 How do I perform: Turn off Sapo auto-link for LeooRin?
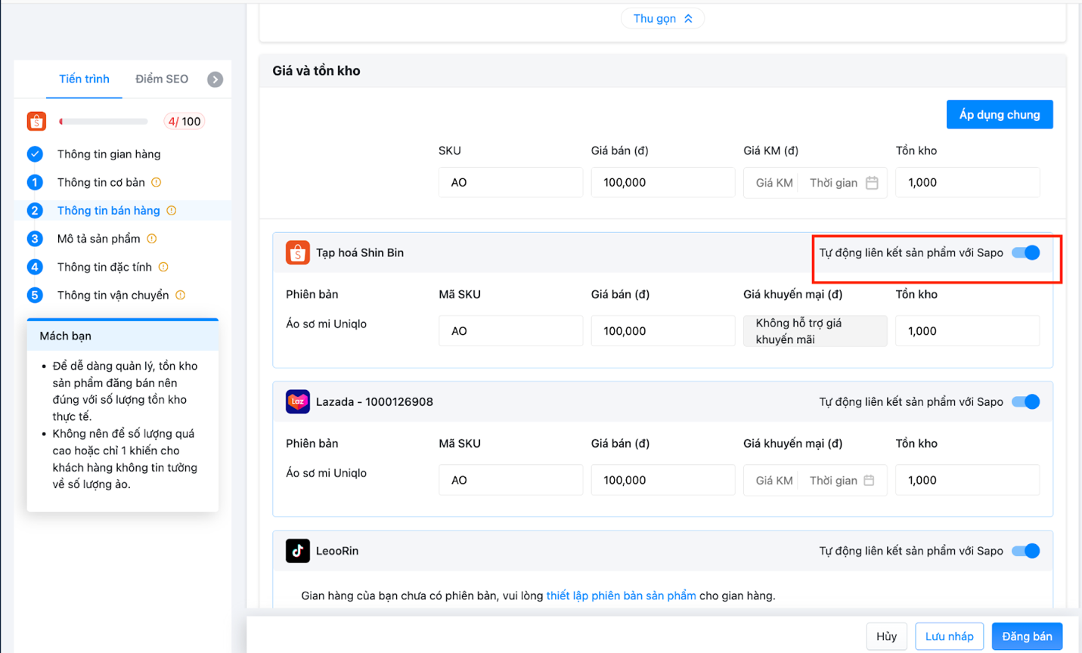click(1026, 551)
